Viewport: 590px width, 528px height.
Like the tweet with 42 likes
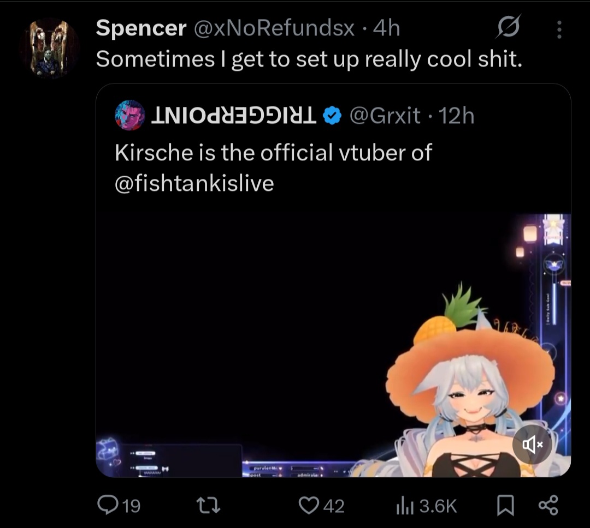tap(322, 506)
